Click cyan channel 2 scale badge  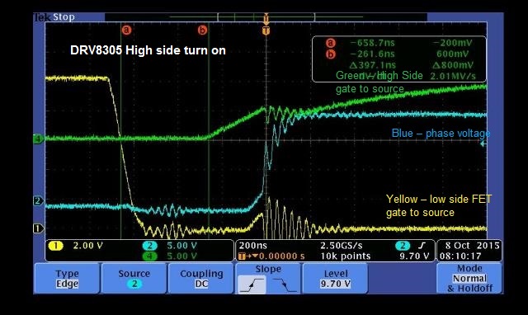point(150,246)
